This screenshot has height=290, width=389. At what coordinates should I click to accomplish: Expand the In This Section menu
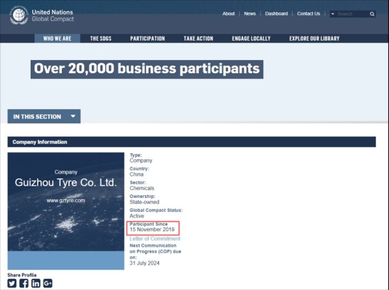coord(44,116)
